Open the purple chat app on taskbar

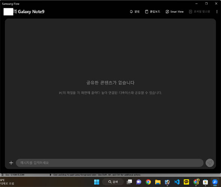pyautogui.click(x=139, y=182)
